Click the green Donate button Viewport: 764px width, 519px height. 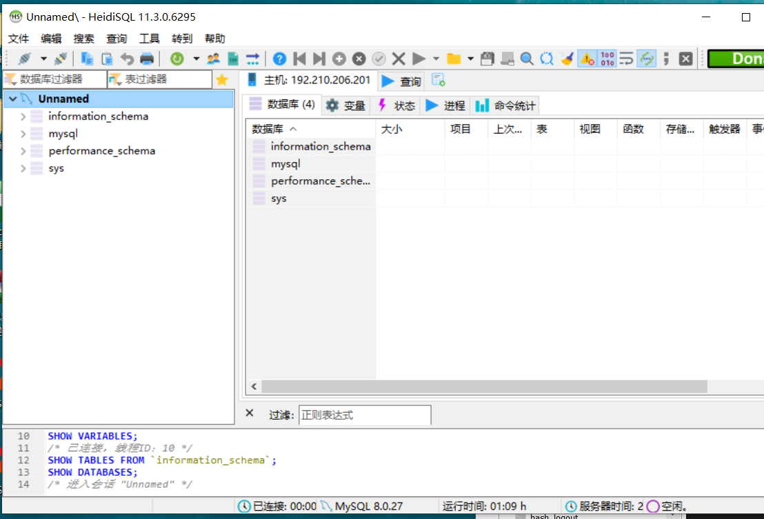[736, 59]
